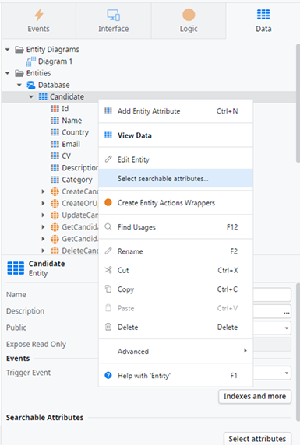Click the Description ellipsis button

pyautogui.click(x=286, y=312)
